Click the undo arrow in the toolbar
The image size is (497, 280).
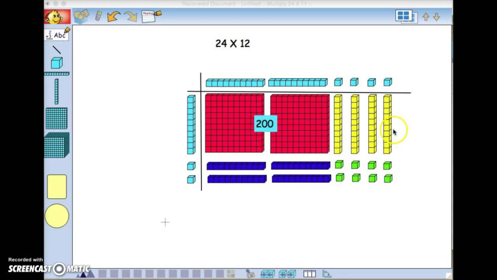point(114,17)
